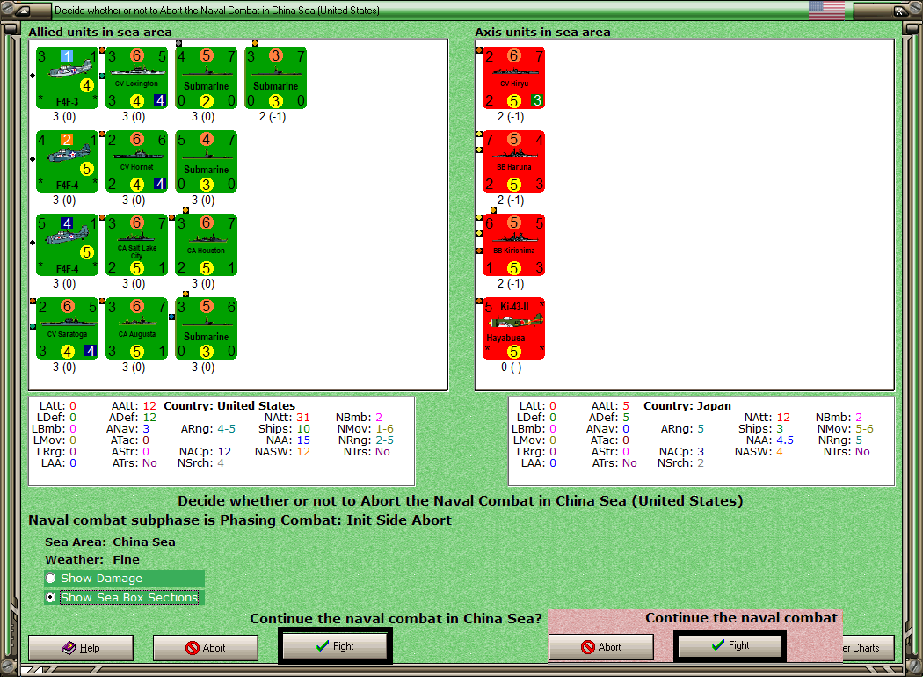The image size is (923, 677).
Task: Select the F4F-3 fighter unit
Action: pos(67,77)
